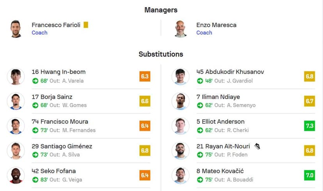The width and height of the screenshot is (323, 191).
Task: Click the substitution arrow icon for Hwang In-beom
Action: click(x=35, y=81)
